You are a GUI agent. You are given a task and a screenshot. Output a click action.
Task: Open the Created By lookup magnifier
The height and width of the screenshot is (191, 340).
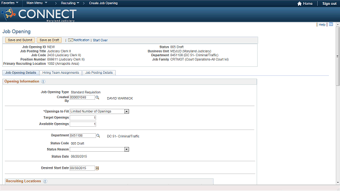point(97,98)
